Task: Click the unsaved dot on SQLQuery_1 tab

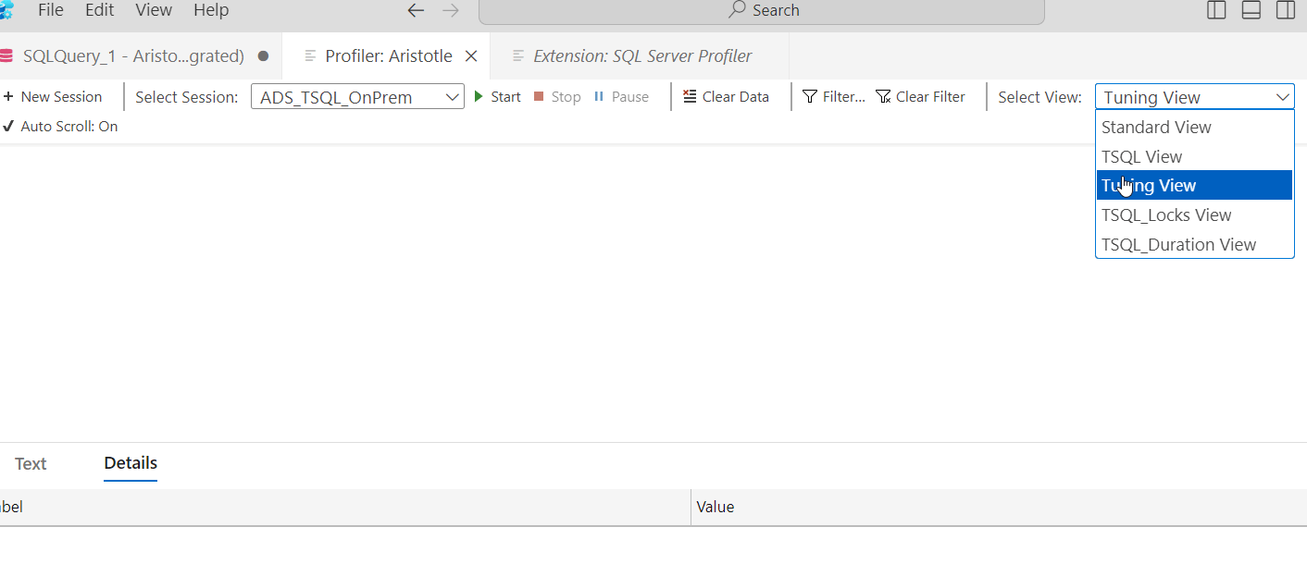Action: [263, 56]
